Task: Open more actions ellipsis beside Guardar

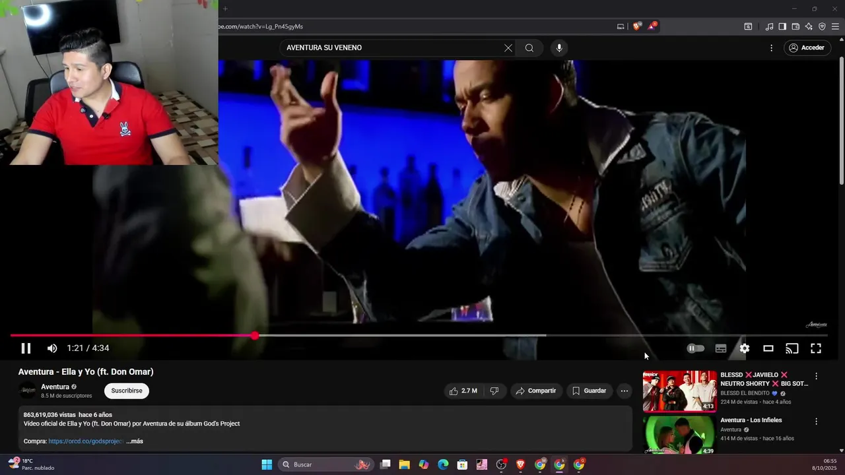Action: [x=625, y=391]
